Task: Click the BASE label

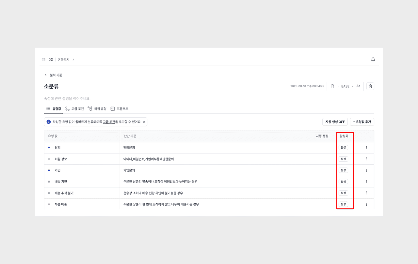Action: tap(345, 86)
